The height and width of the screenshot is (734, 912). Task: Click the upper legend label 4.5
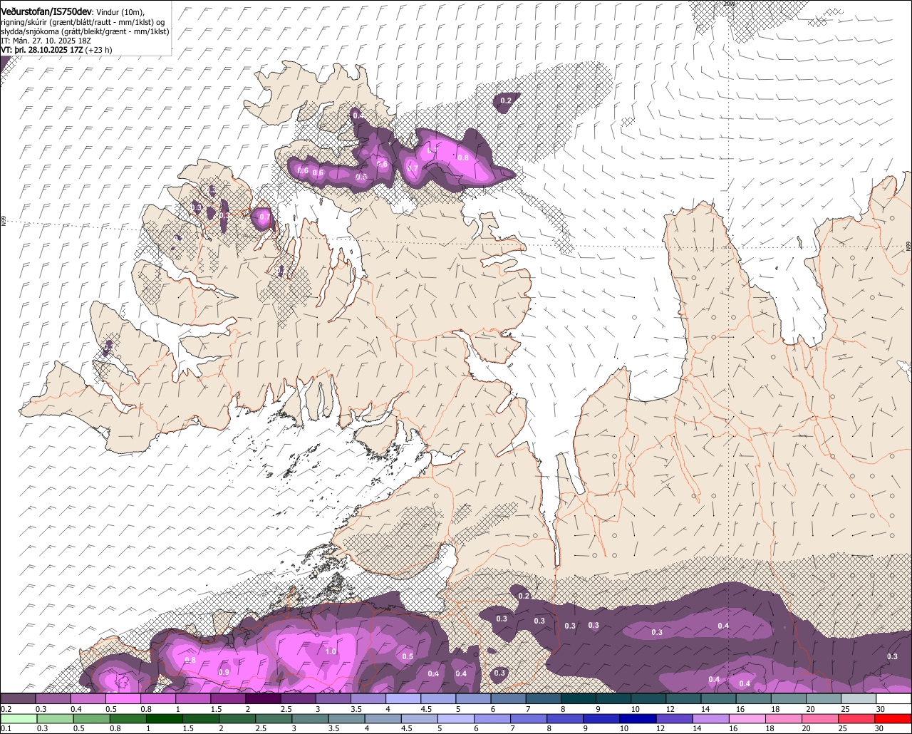(426, 709)
